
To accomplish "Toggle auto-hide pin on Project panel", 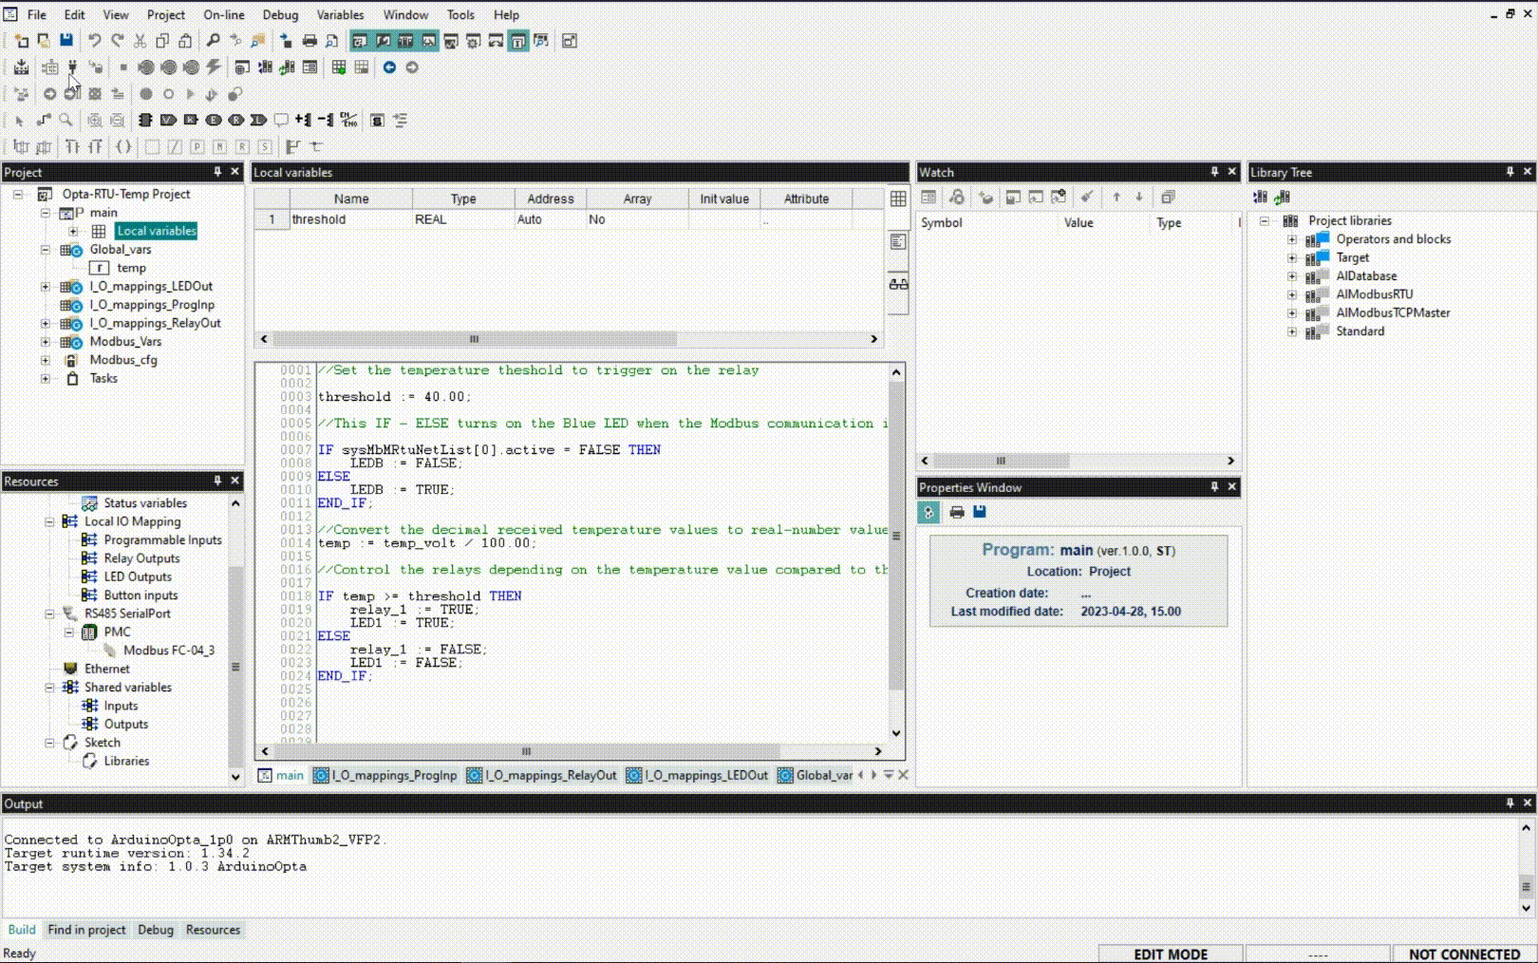I will click(217, 172).
